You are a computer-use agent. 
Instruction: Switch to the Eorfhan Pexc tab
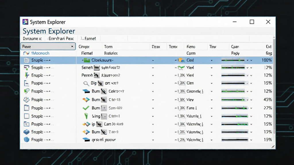point(61,39)
